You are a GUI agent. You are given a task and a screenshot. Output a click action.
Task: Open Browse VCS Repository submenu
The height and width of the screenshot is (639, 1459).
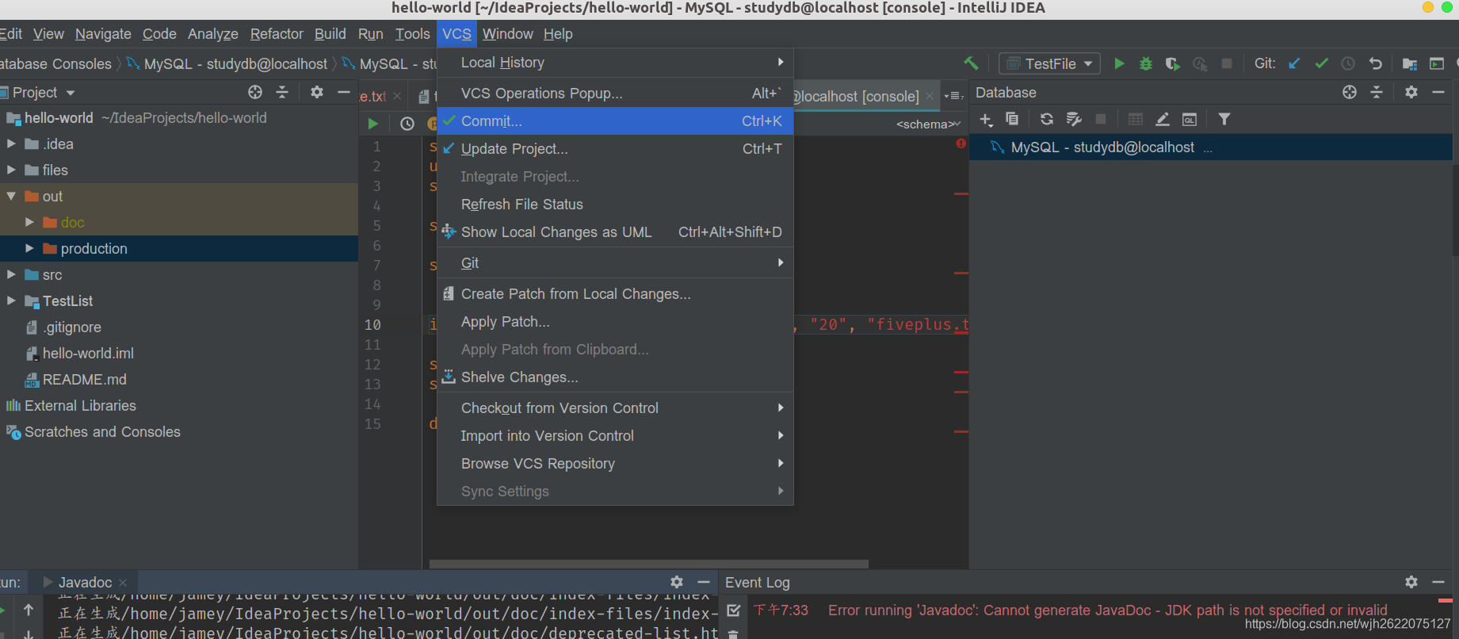[x=615, y=463]
